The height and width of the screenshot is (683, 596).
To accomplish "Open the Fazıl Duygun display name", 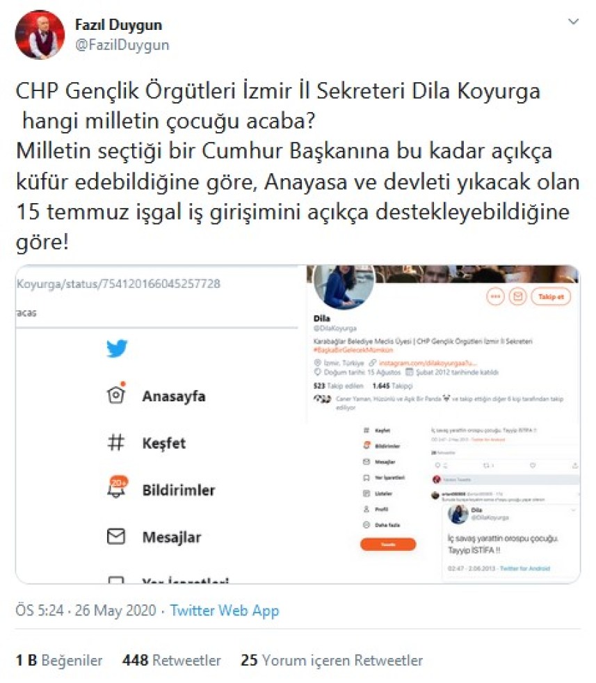I will [x=118, y=24].
